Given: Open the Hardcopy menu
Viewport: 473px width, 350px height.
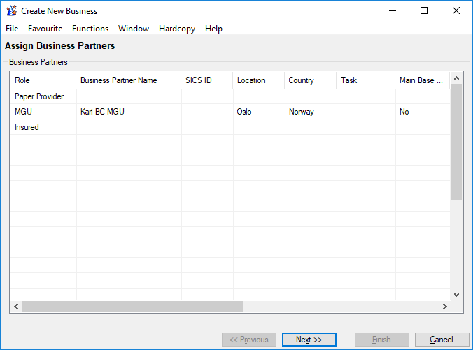Looking at the screenshot, I should pos(177,29).
